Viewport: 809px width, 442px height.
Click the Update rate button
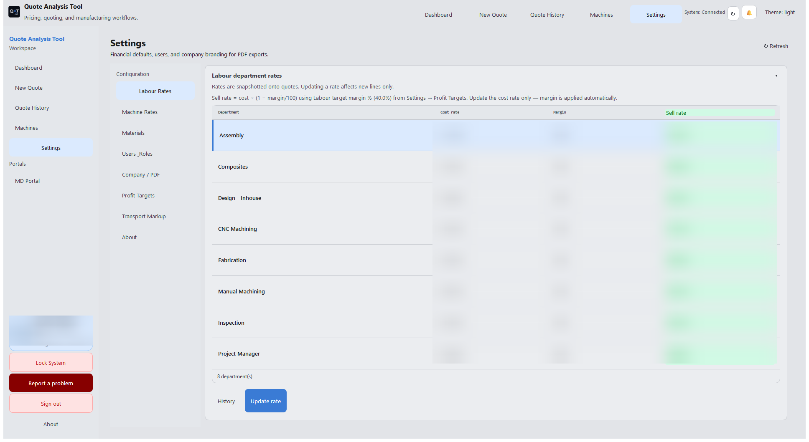pyautogui.click(x=266, y=401)
